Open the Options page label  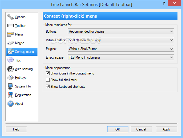[20, 17]
